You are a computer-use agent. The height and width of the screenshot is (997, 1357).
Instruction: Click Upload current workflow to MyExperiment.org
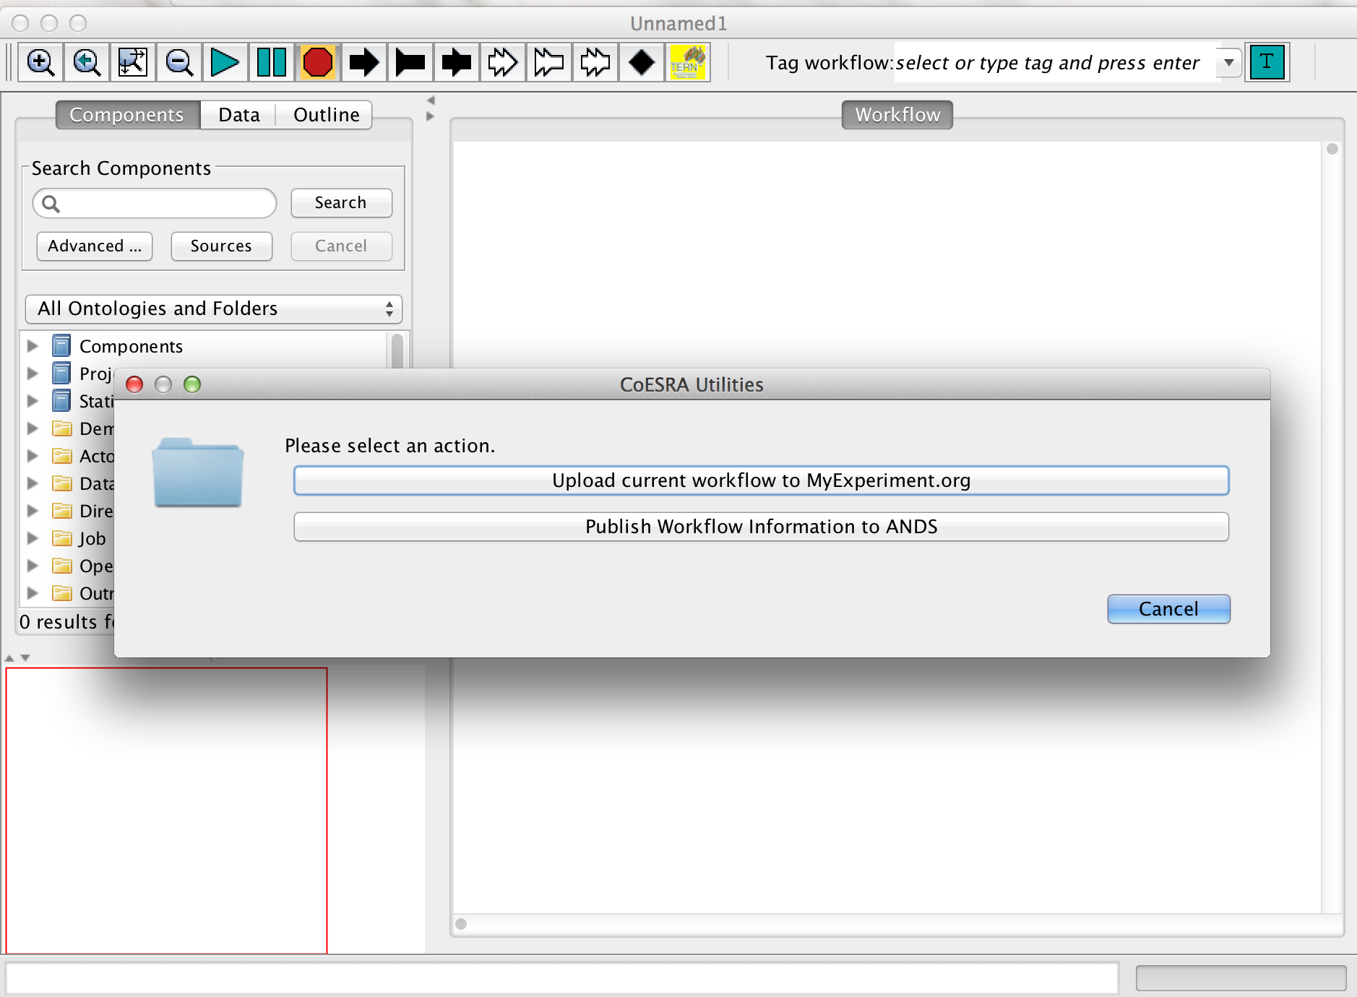(761, 481)
